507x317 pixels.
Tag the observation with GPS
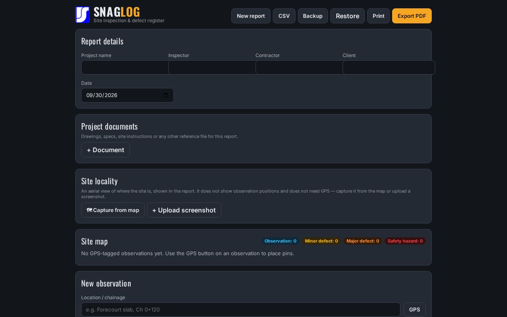pyautogui.click(x=415, y=309)
